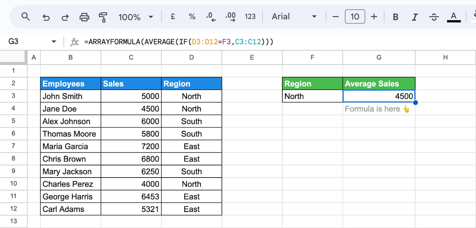Click the Formula is here note cell

coord(379,109)
